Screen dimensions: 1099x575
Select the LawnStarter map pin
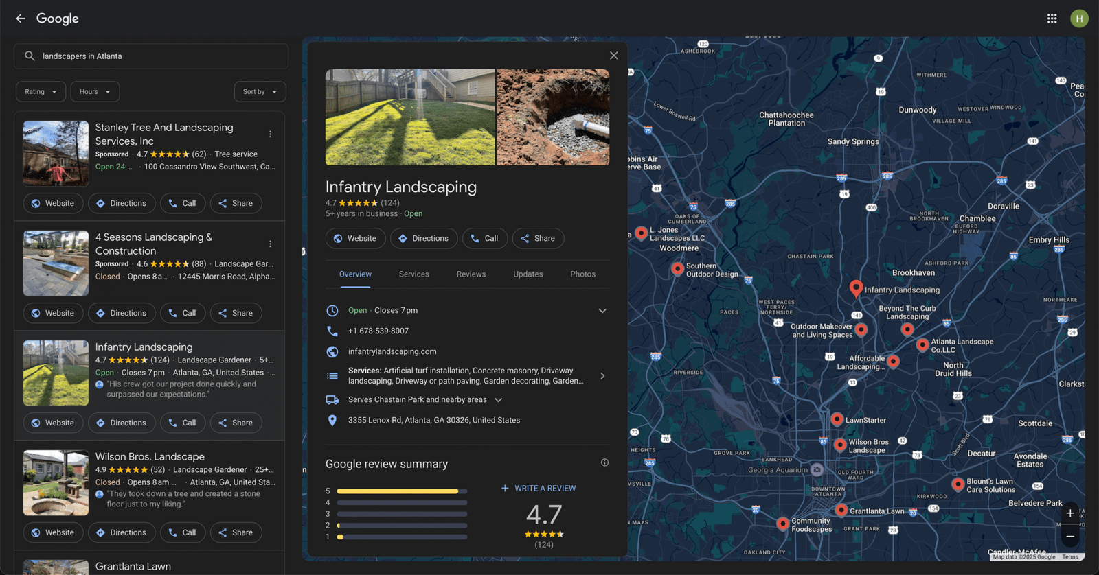[x=837, y=419]
